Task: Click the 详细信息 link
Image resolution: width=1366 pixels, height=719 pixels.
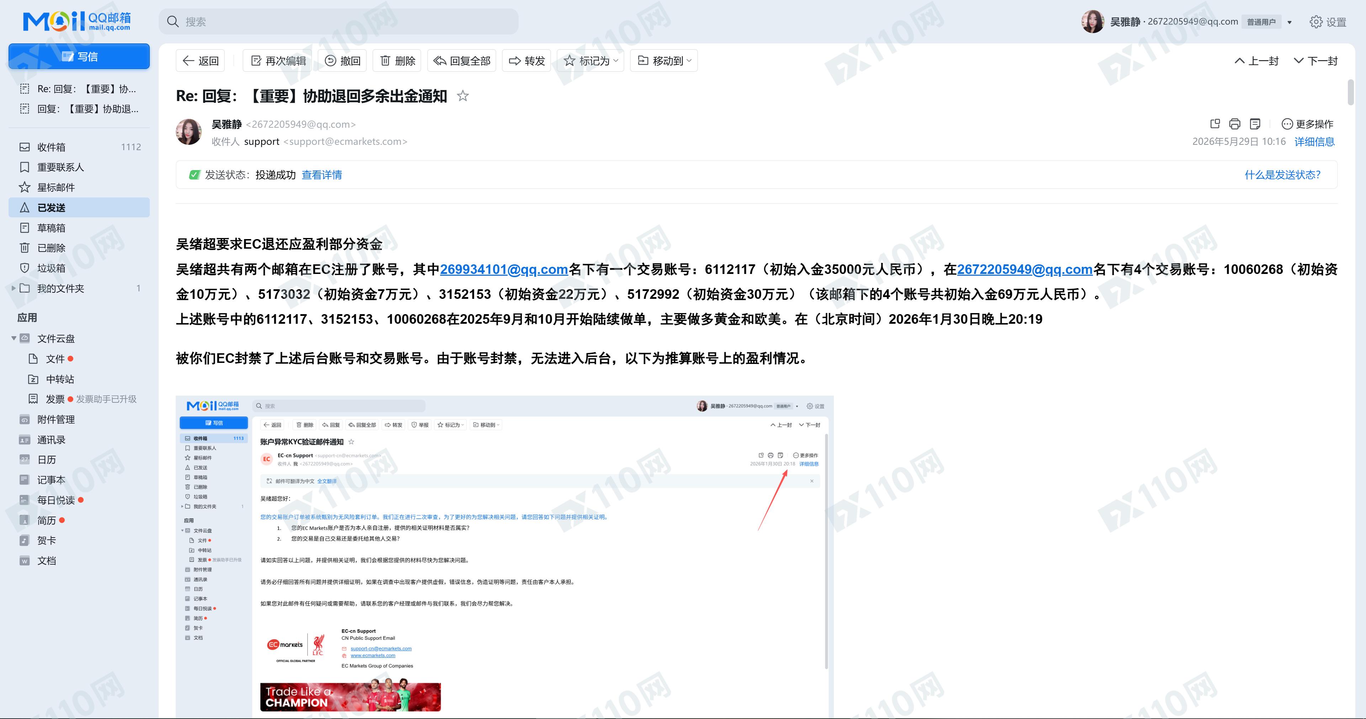Action: [x=1314, y=142]
